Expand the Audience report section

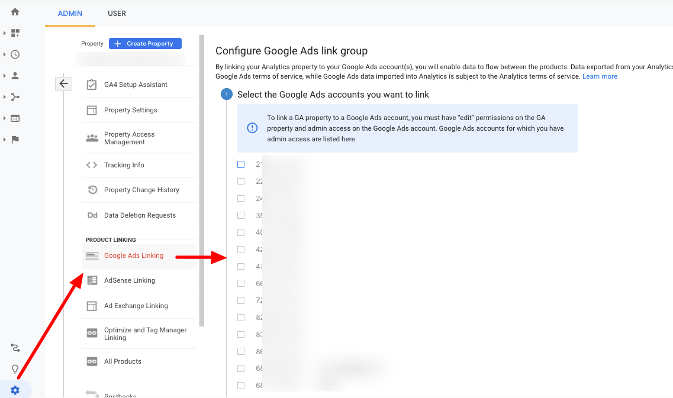(x=5, y=75)
